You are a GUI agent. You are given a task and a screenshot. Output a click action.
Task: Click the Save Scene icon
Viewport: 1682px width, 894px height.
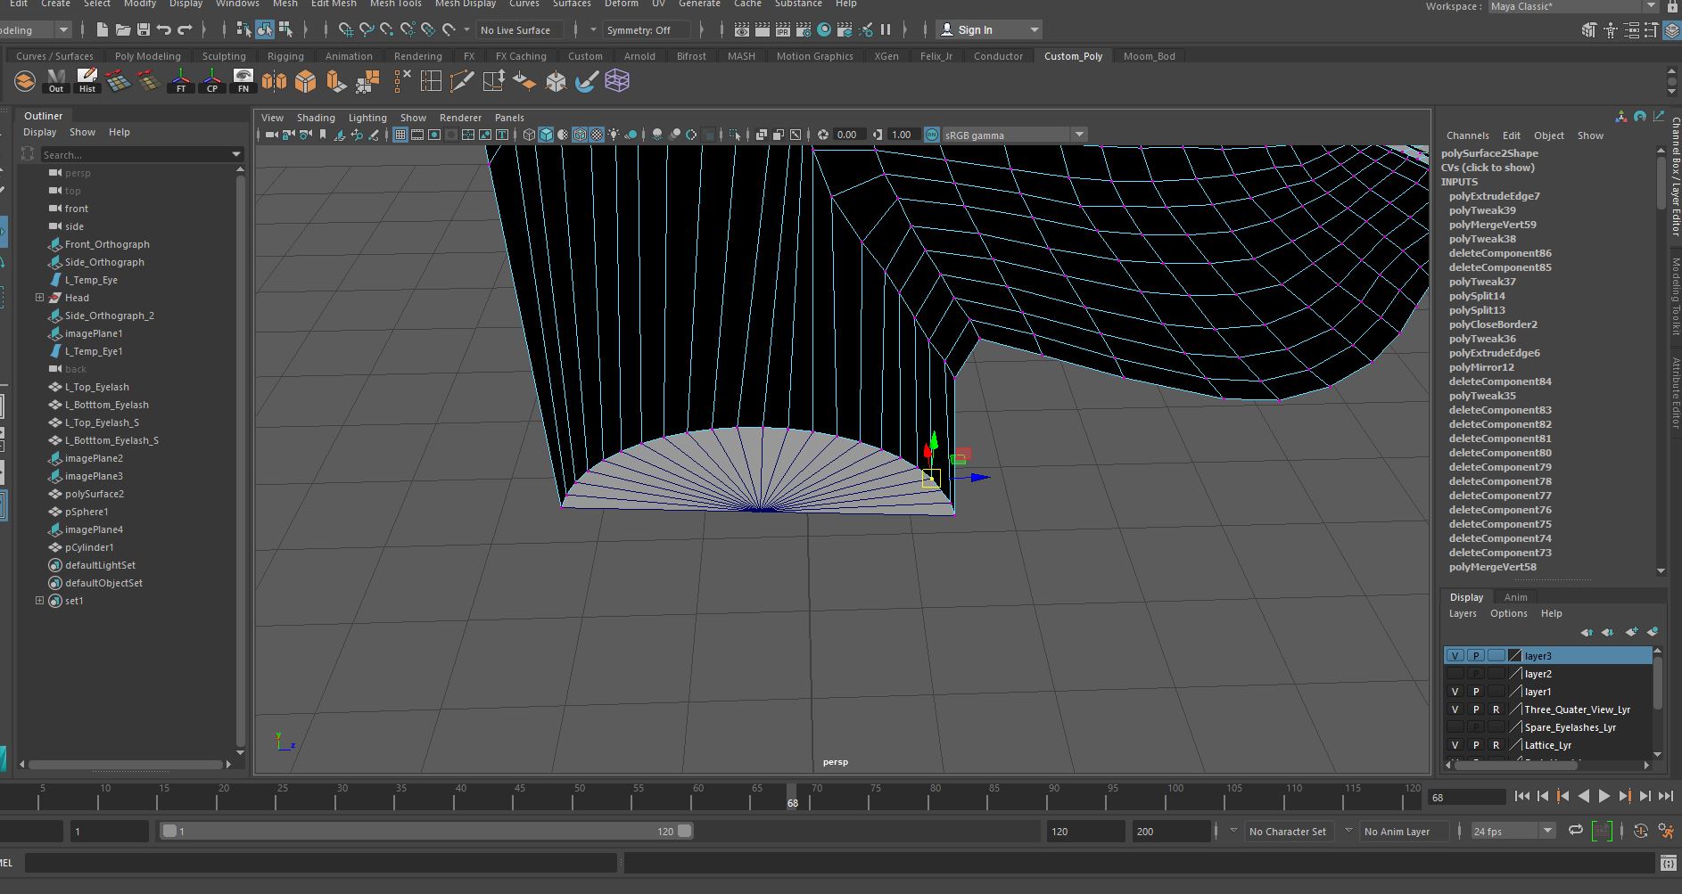click(143, 30)
